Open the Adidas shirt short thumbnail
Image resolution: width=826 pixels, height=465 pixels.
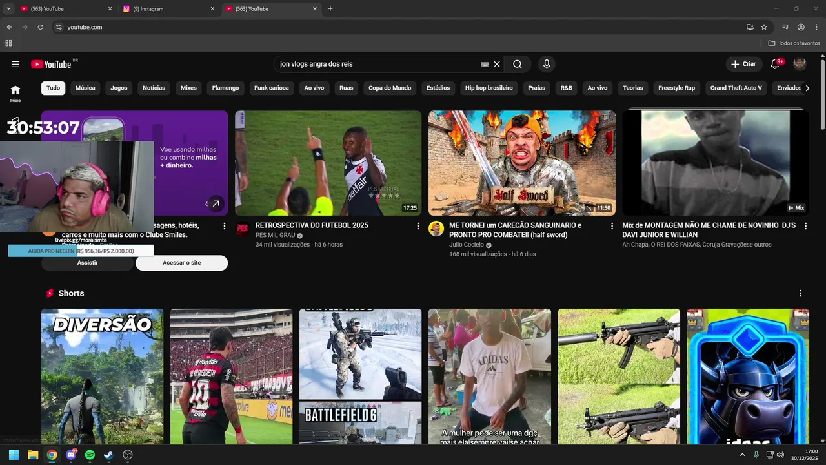pos(490,377)
